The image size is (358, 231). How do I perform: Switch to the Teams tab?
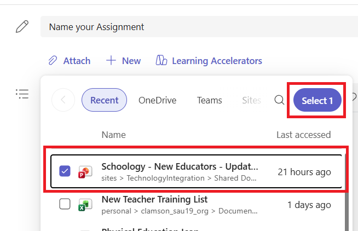click(209, 100)
